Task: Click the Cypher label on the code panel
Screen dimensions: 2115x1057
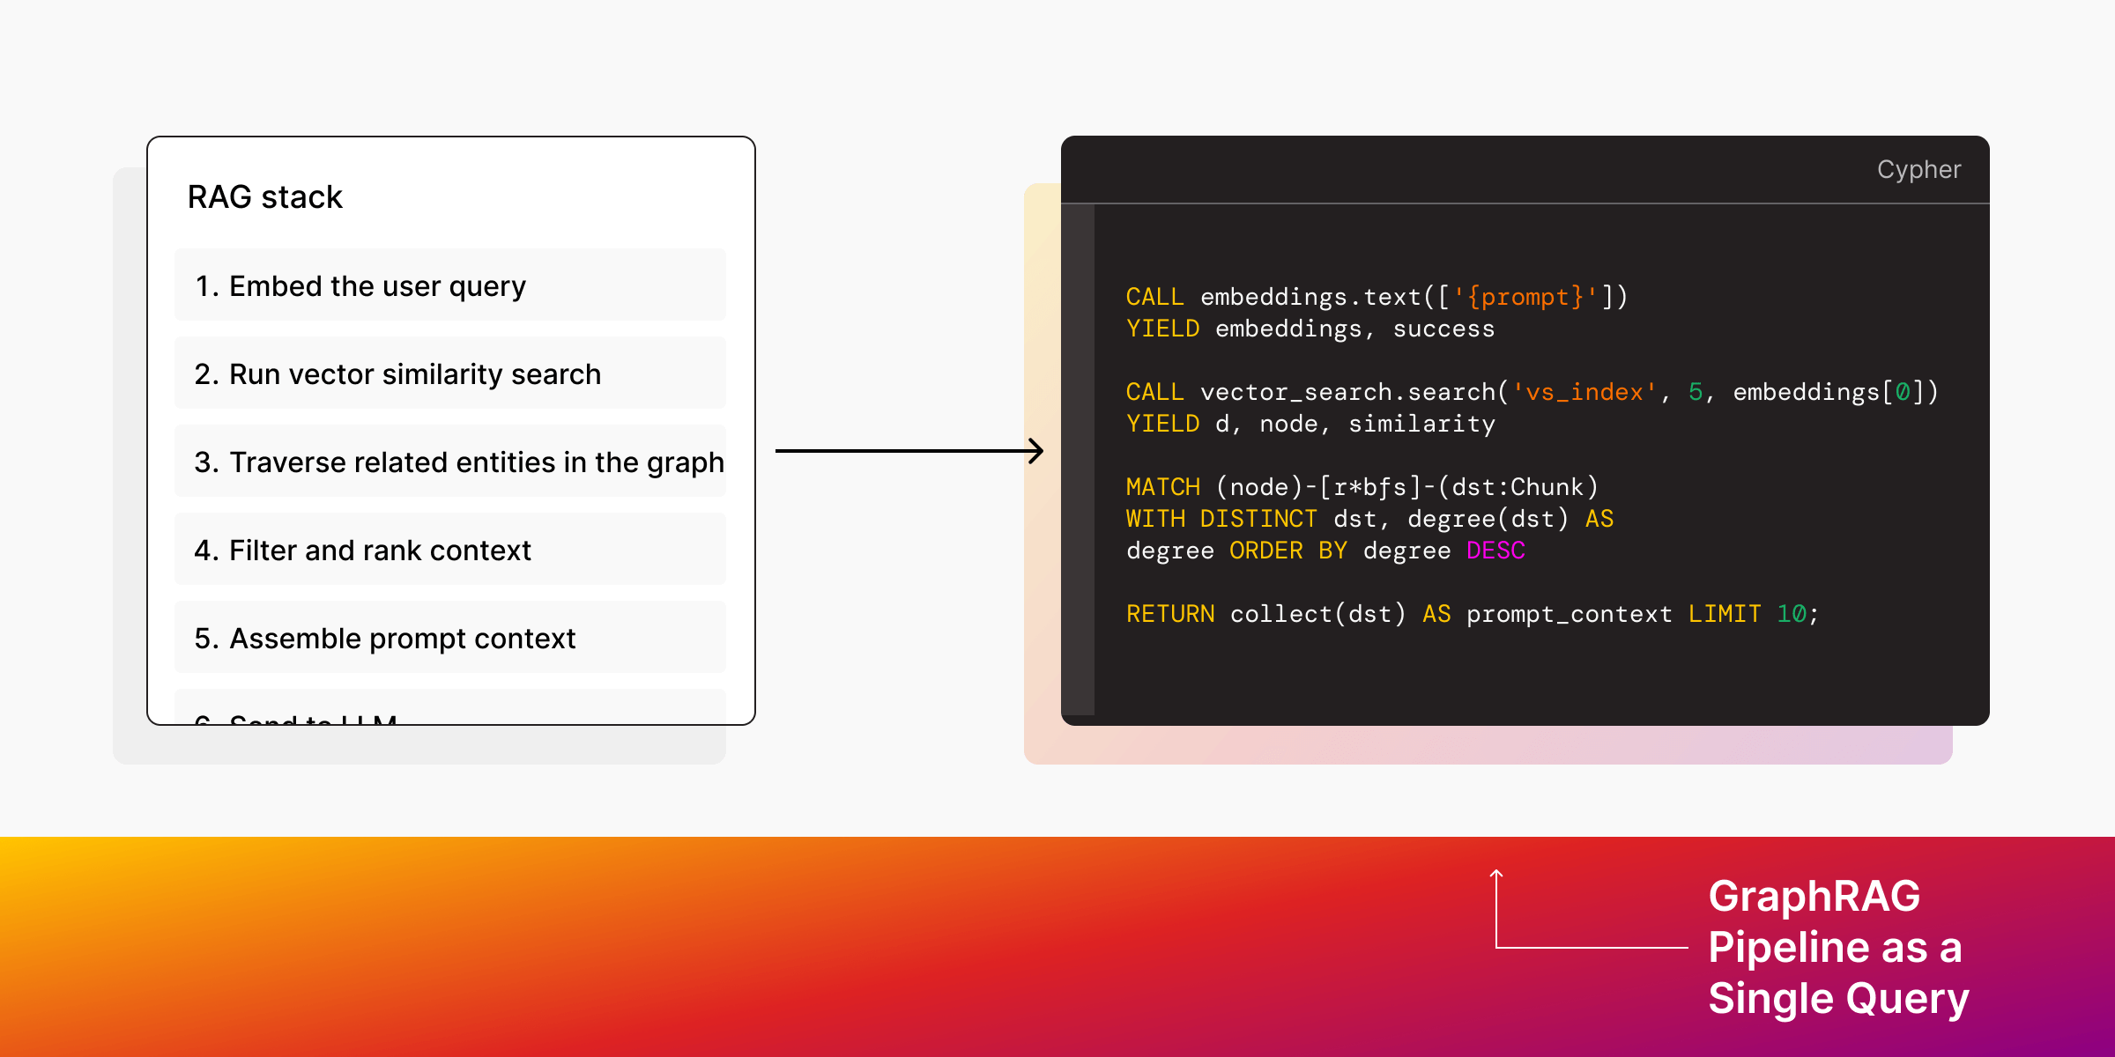Action: tap(1919, 169)
